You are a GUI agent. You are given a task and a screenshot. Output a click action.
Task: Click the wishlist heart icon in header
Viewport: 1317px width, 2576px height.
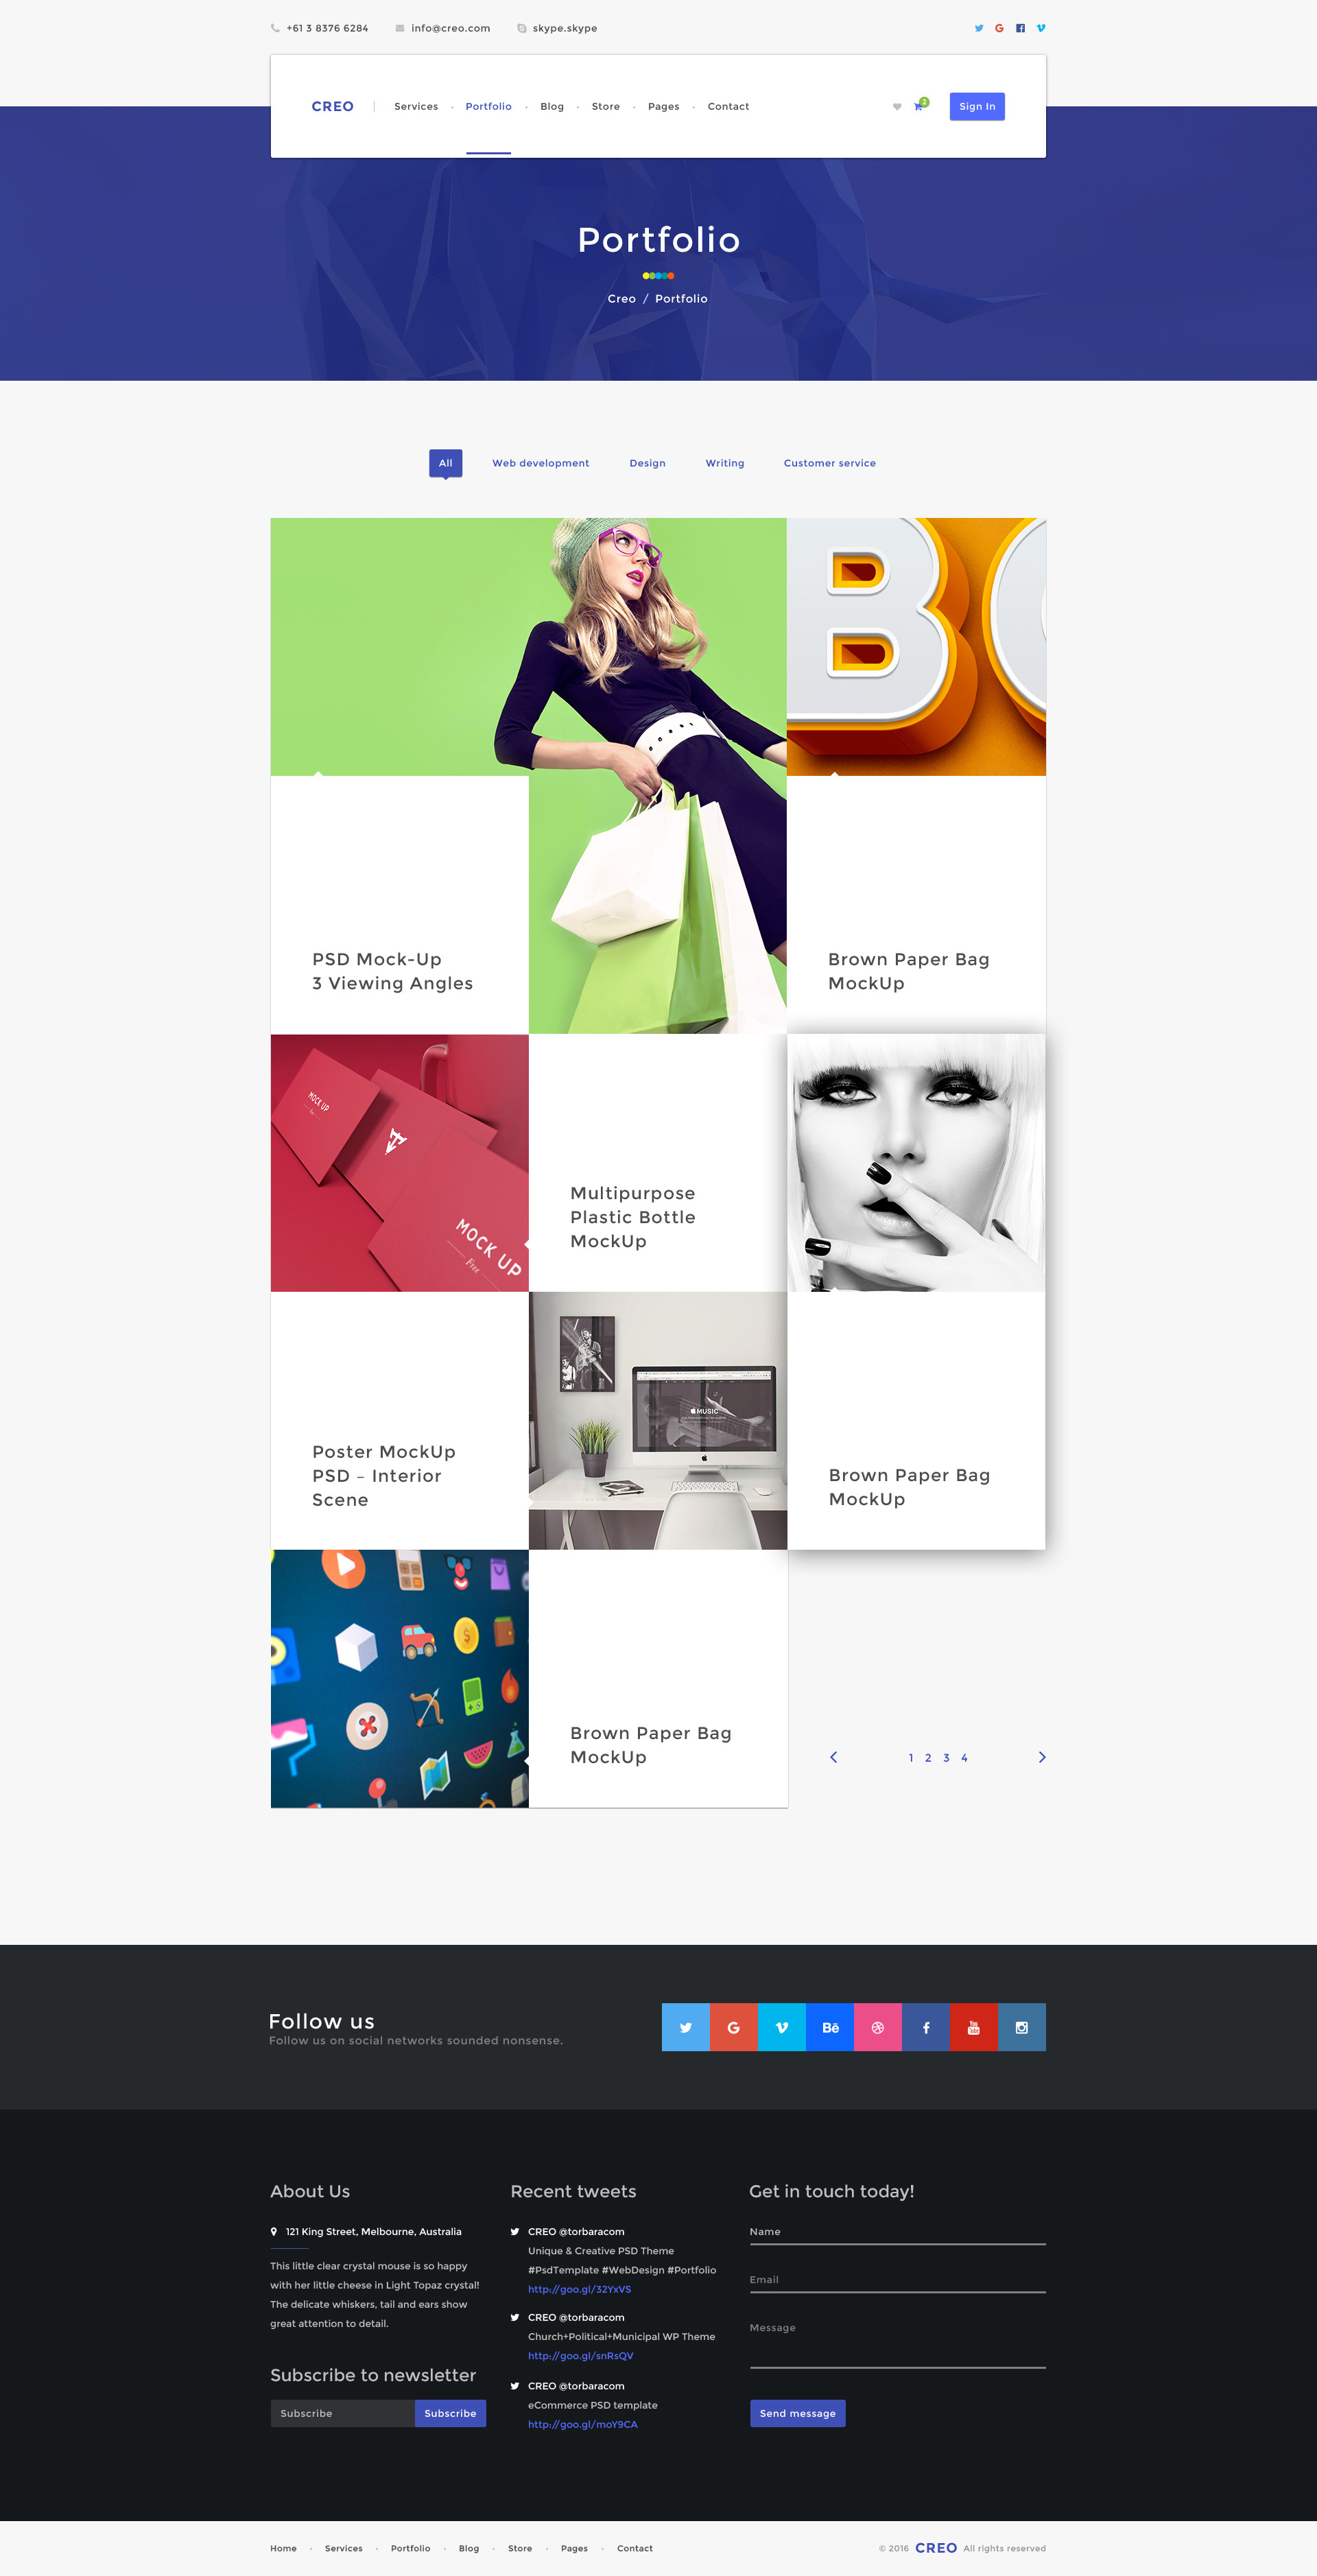(897, 107)
